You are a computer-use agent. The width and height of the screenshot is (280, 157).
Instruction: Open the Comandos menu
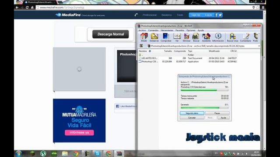pos(153,31)
